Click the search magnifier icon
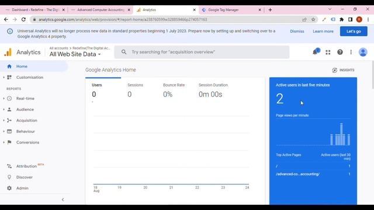Image resolution: width=374 pixels, height=210 pixels. pos(123,52)
